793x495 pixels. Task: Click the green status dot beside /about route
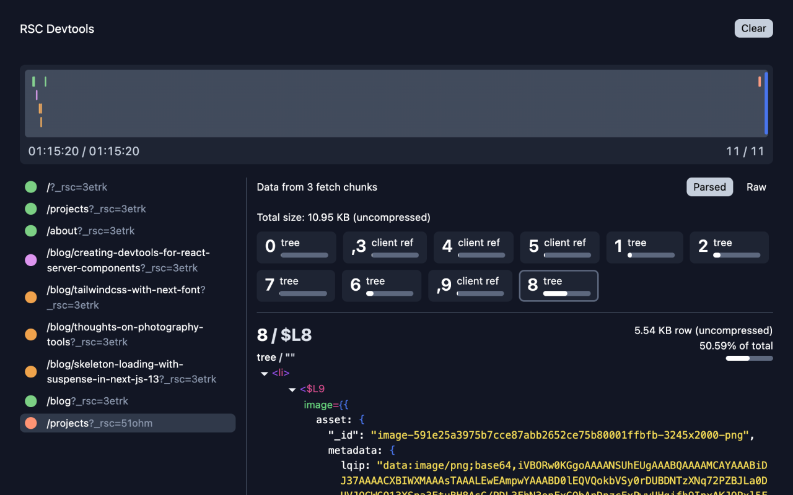tap(30, 230)
